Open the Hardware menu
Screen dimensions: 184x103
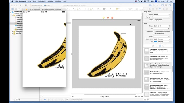tap(42, 1)
